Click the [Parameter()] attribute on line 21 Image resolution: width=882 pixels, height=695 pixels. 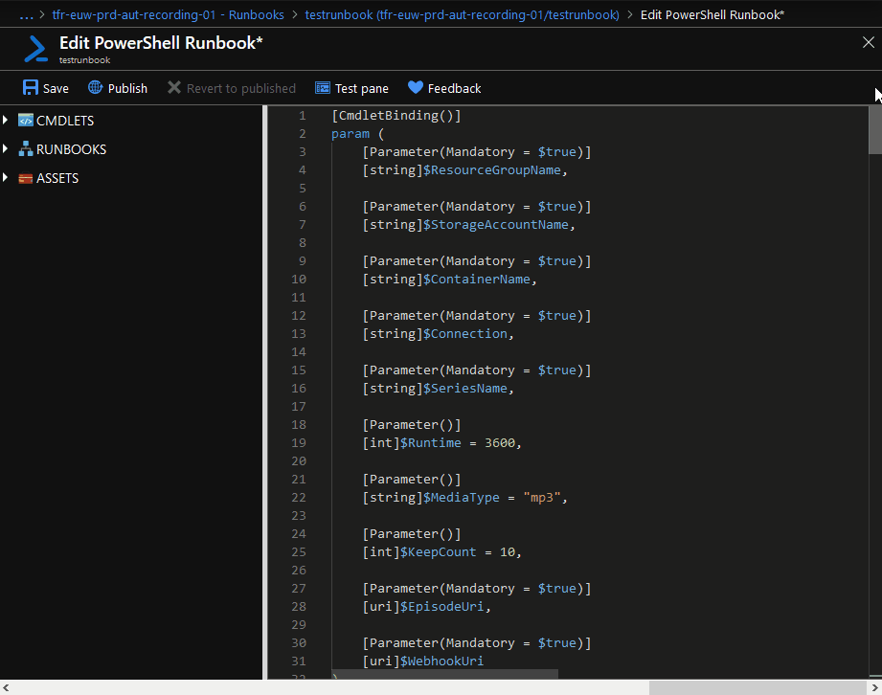click(412, 480)
